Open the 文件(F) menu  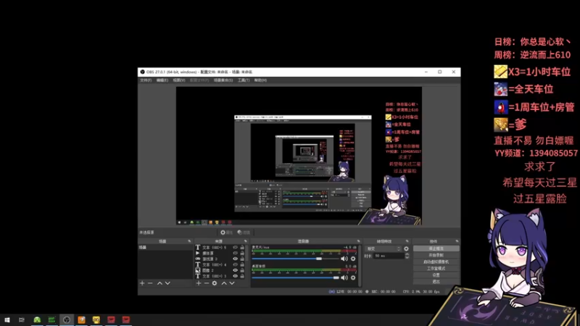[x=146, y=80]
